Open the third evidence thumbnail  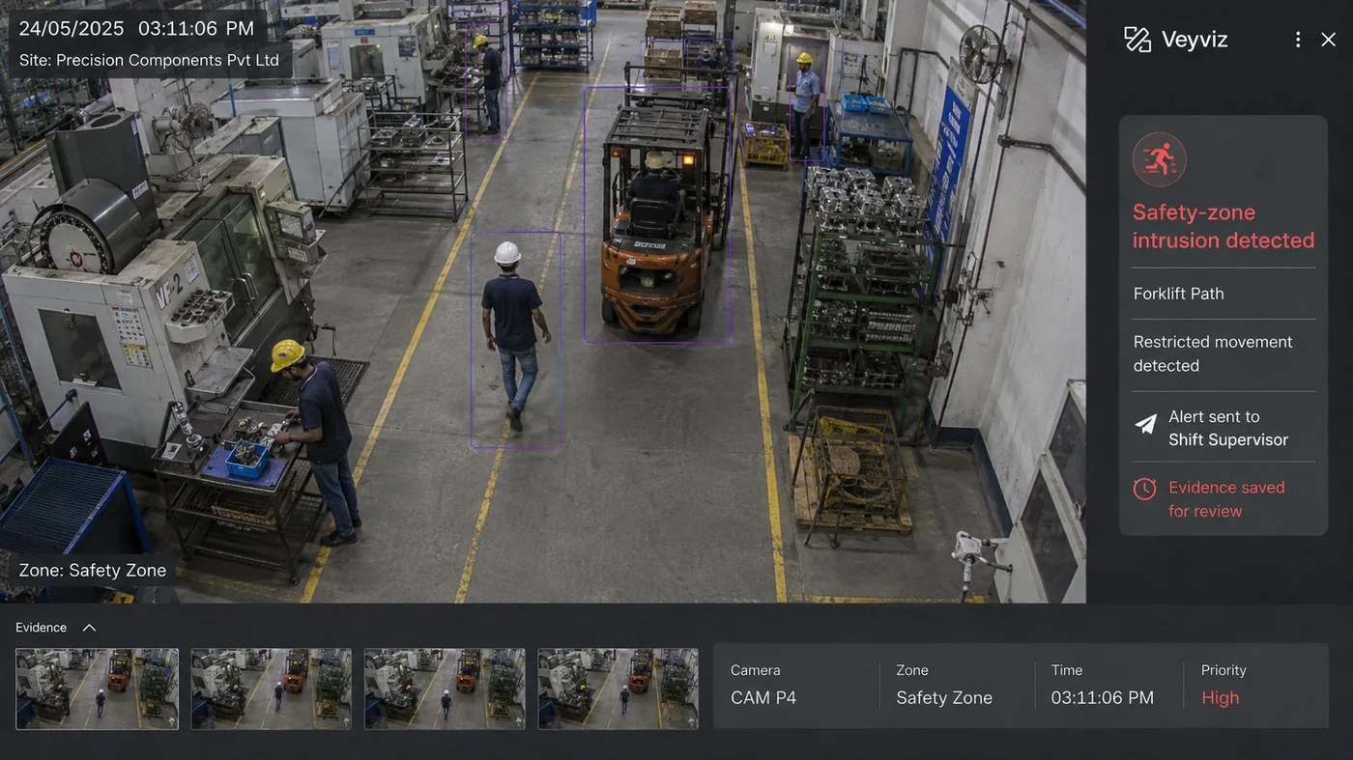point(445,689)
